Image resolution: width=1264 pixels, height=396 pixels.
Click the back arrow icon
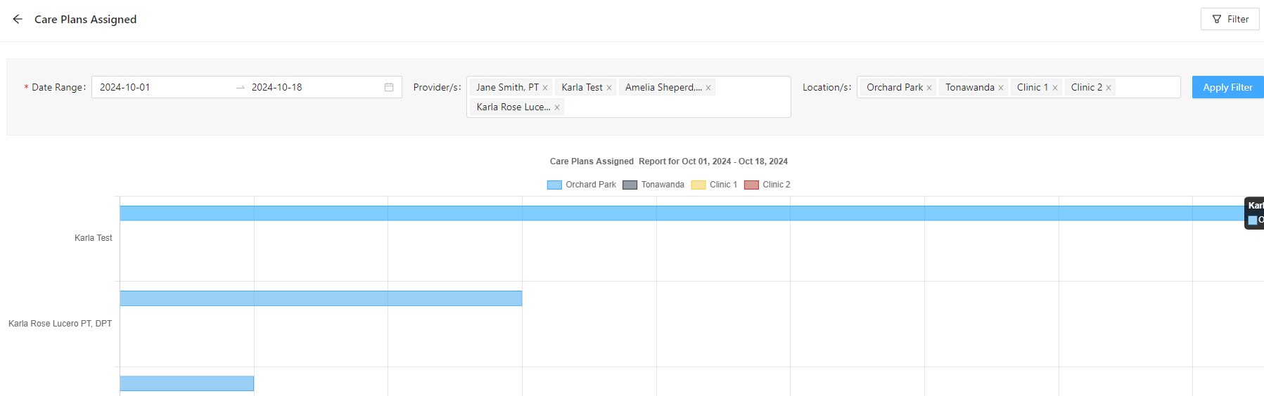18,19
